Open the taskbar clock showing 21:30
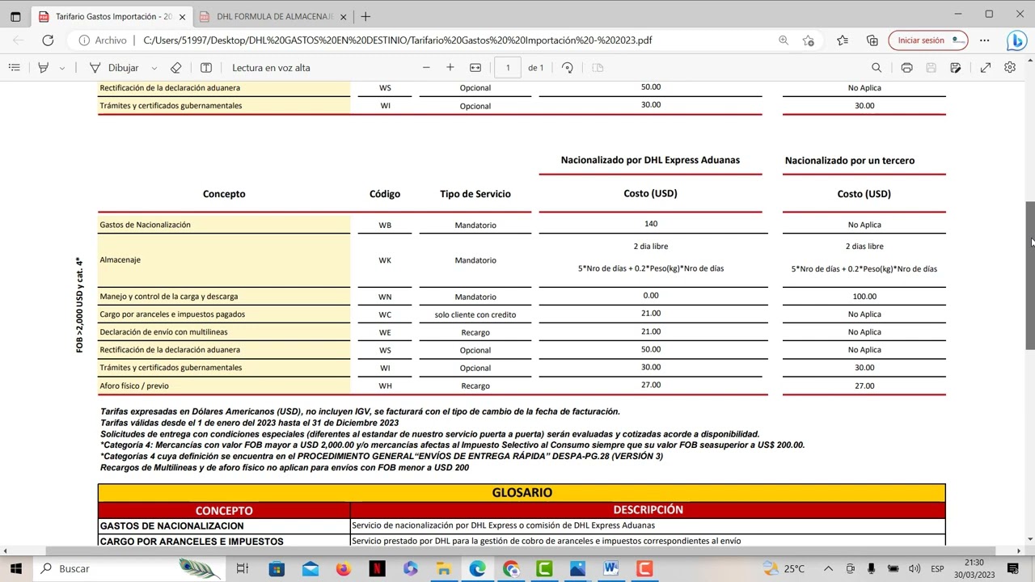1035x582 pixels. (974, 569)
